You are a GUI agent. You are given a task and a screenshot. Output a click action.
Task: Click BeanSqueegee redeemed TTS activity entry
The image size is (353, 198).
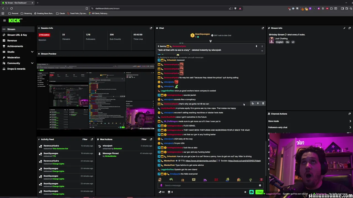tap(66, 155)
